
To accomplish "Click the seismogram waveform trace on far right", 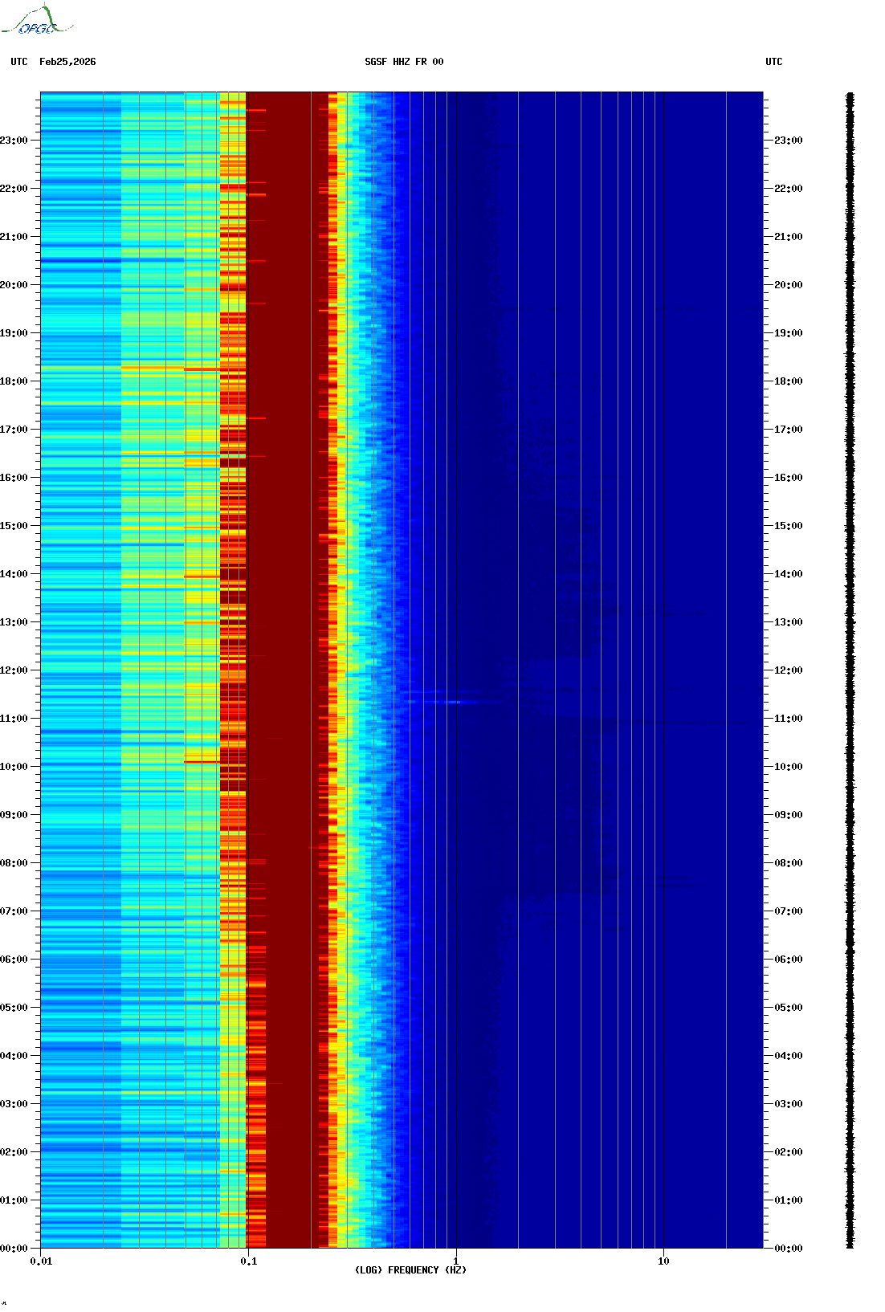I will pos(850,670).
